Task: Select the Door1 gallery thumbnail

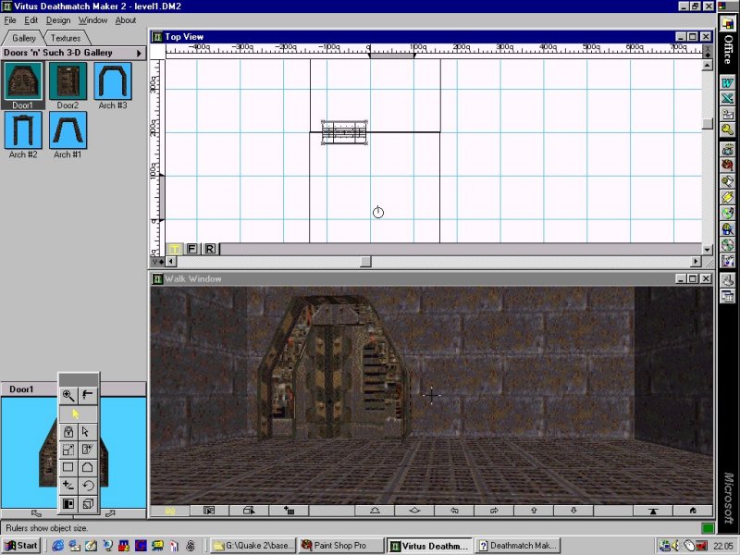Action: [22, 85]
